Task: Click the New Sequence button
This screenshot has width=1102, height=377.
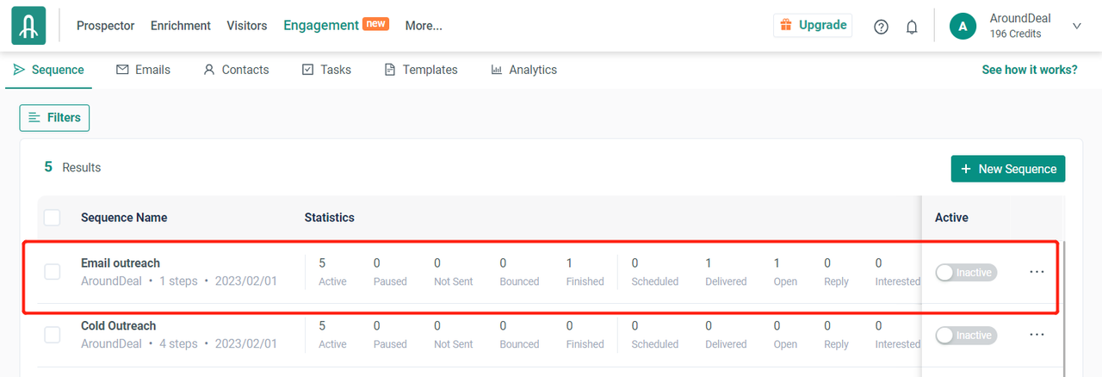Action: click(x=1007, y=169)
